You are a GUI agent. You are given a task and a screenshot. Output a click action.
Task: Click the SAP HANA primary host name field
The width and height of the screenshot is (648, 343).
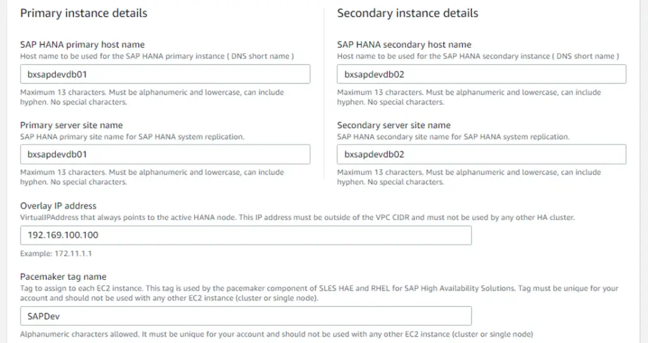pyautogui.click(x=165, y=75)
